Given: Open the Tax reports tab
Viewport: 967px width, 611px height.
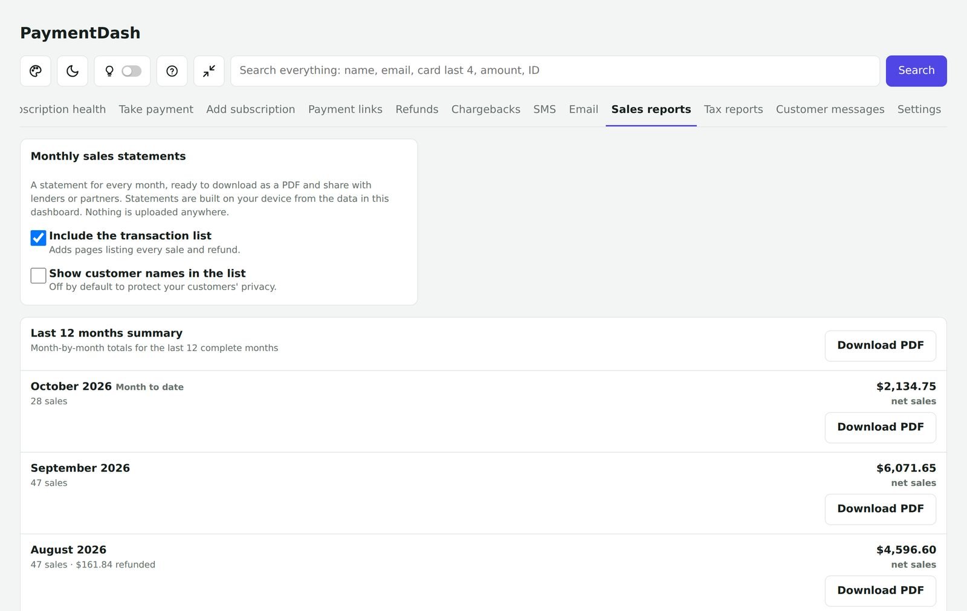Looking at the screenshot, I should tap(733, 109).
